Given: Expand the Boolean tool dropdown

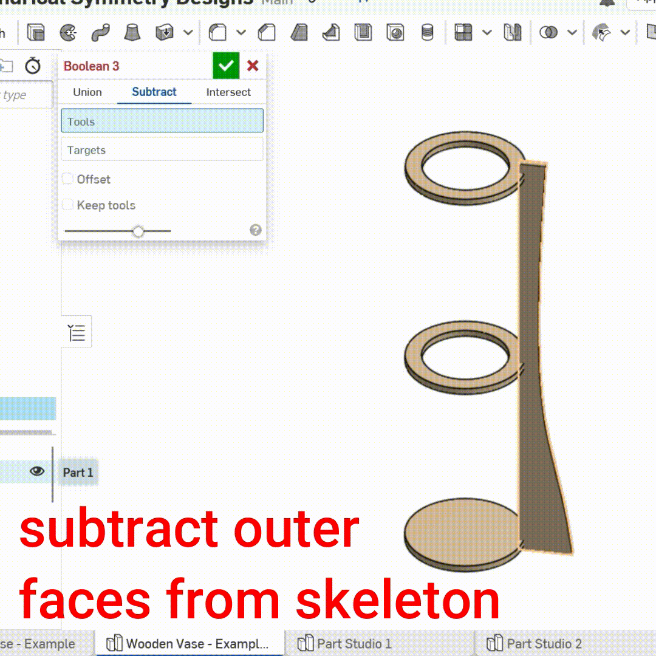Looking at the screenshot, I should [571, 33].
